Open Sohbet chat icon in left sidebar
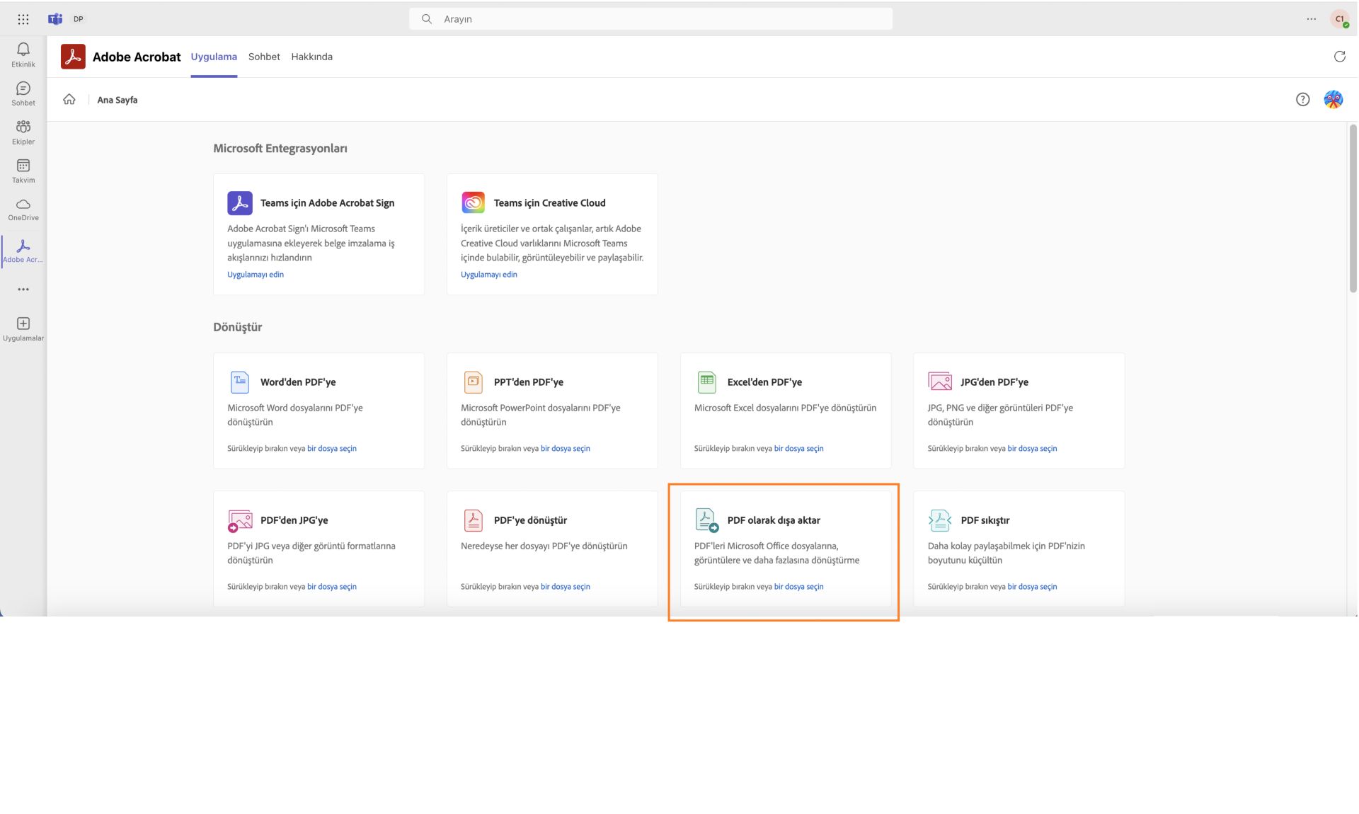 [x=23, y=88]
